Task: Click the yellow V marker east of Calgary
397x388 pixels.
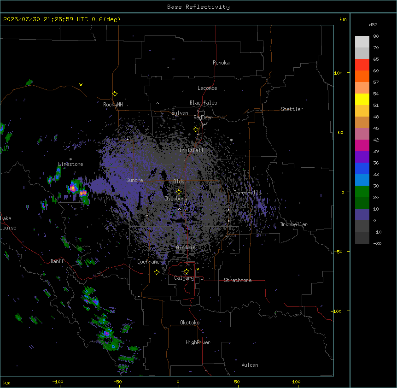Action: pos(198,269)
